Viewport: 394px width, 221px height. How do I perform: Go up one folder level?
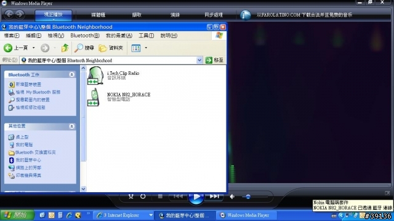[x=65, y=48]
